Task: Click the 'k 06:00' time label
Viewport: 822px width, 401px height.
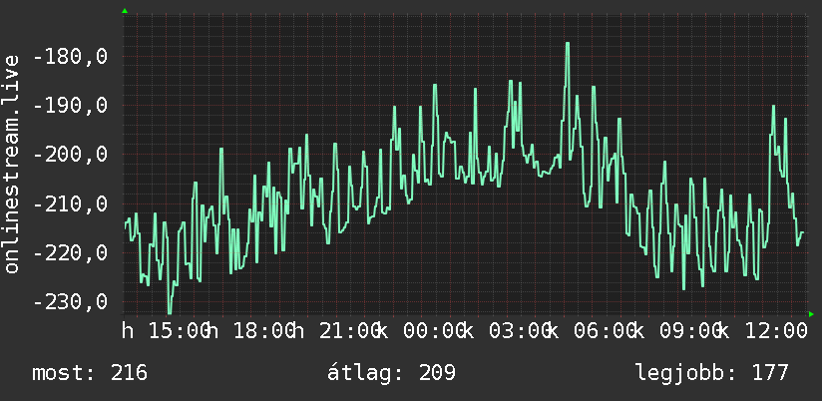Action: 593,331
